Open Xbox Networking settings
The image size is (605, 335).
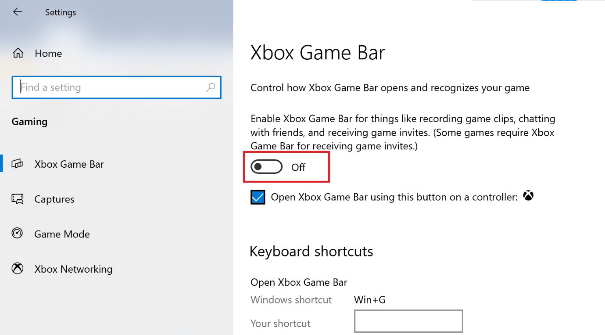(73, 268)
